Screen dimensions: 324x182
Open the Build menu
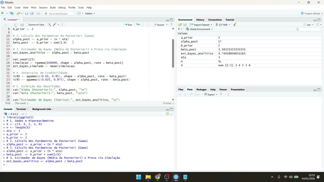point(53,8)
